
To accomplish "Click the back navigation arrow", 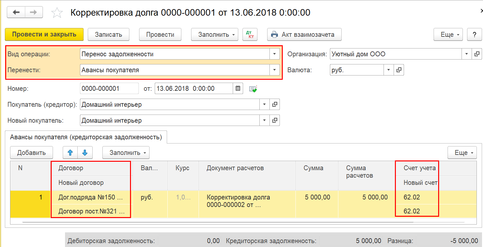I will click(x=16, y=12).
